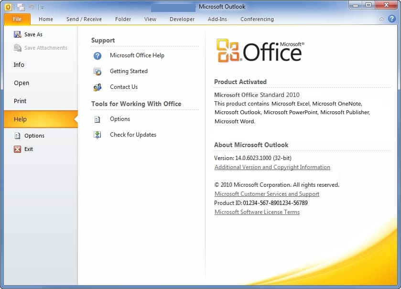The width and height of the screenshot is (401, 289).
Task: Click the Contact Us icon
Action: click(x=98, y=87)
